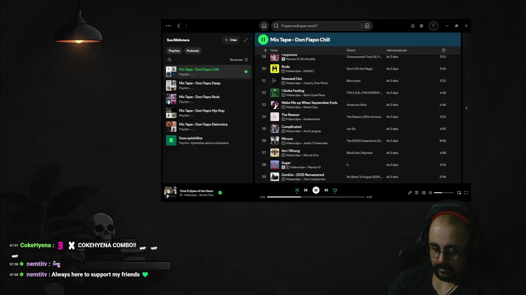This screenshot has height=295, width=526.
Task: Open the profile avatar menu
Action: tap(433, 26)
